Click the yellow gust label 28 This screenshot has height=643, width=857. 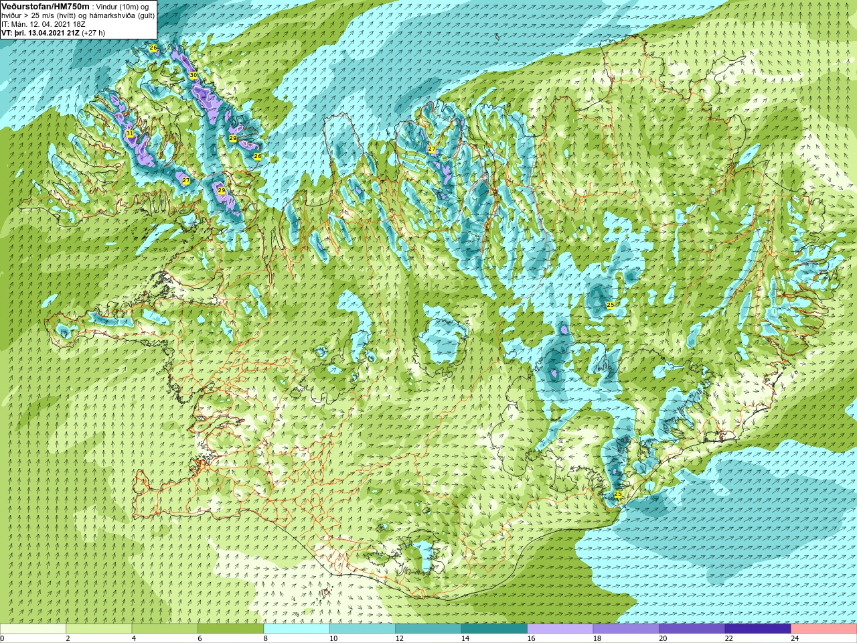click(233, 138)
